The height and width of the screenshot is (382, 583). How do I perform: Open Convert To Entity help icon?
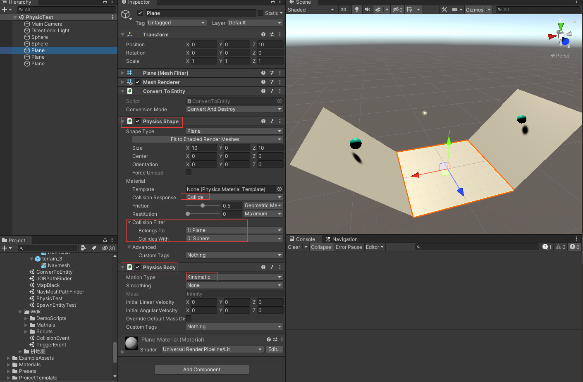pos(263,91)
